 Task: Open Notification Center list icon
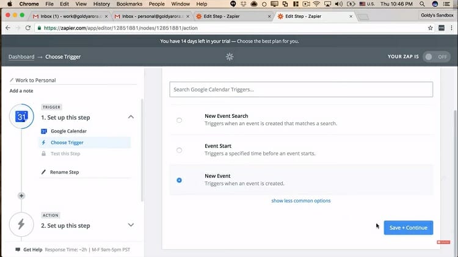(446, 4)
